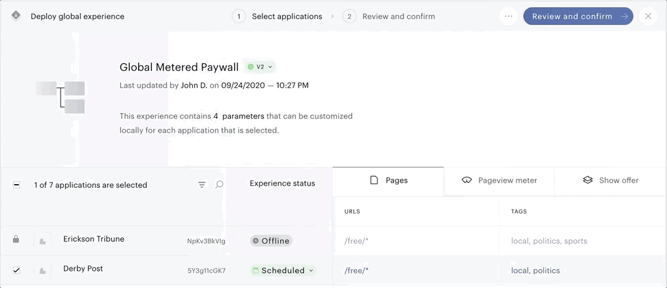Click the Offline status badge for Erickson Tribune
Image resolution: width=667 pixels, height=288 pixels.
coord(271,241)
